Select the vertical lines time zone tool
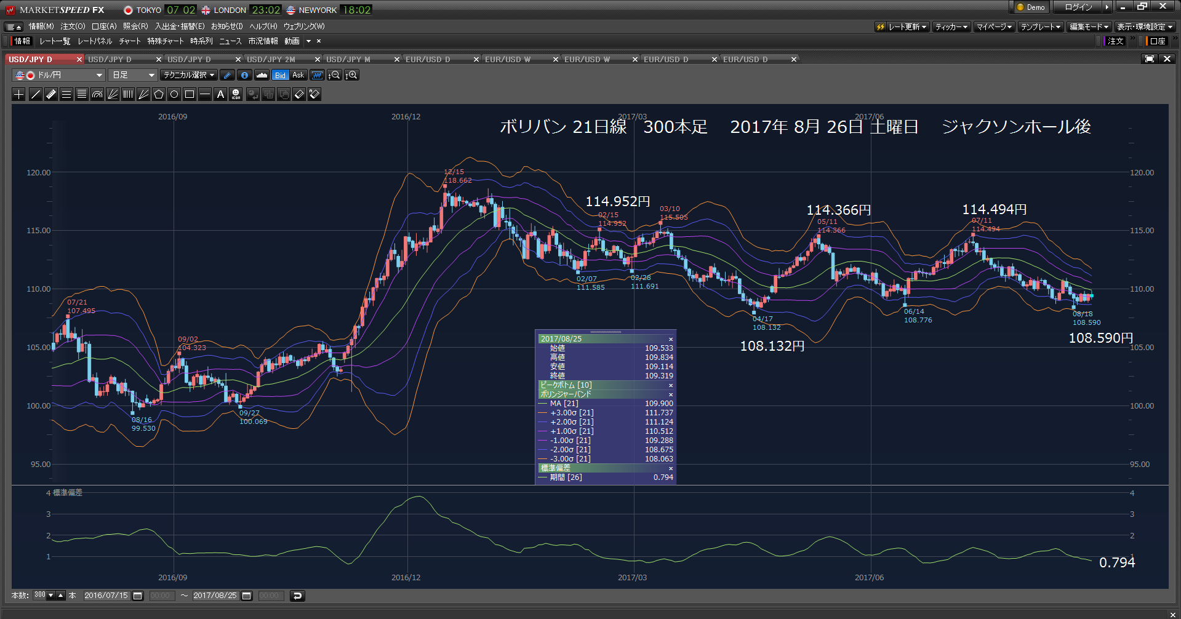Viewport: 1181px width, 619px height. [128, 94]
